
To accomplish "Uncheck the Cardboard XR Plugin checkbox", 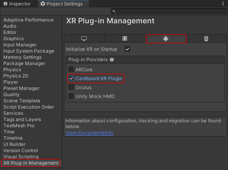I will click(x=71, y=79).
